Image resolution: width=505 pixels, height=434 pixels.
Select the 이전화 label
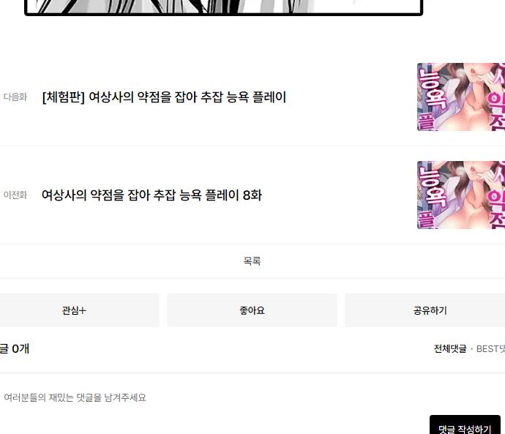pos(15,195)
